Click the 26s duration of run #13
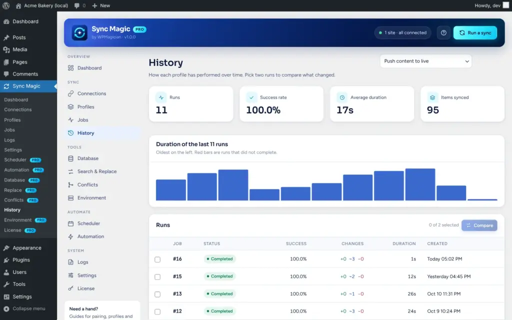 [x=411, y=294]
